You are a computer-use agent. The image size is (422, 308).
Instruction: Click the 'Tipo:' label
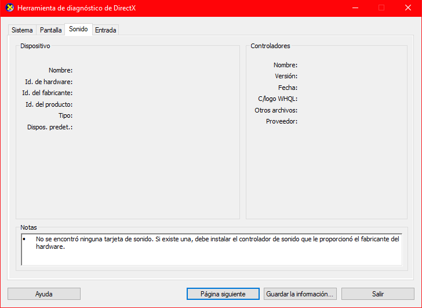[x=66, y=115]
